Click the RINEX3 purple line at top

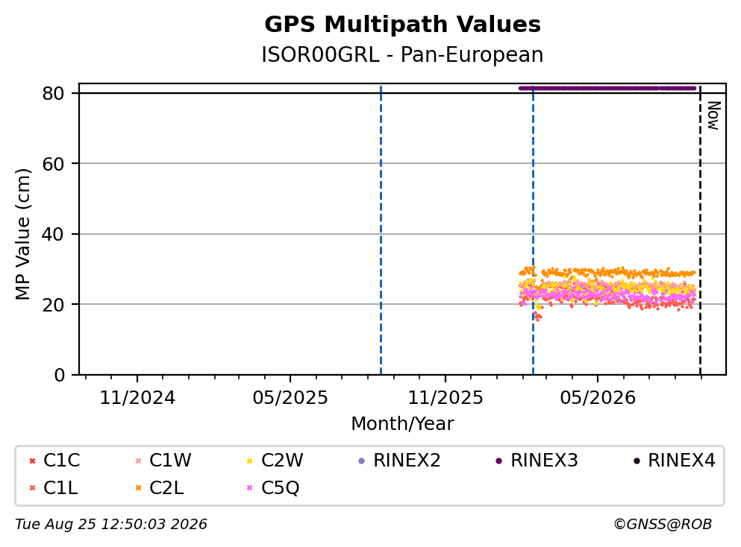(x=607, y=88)
